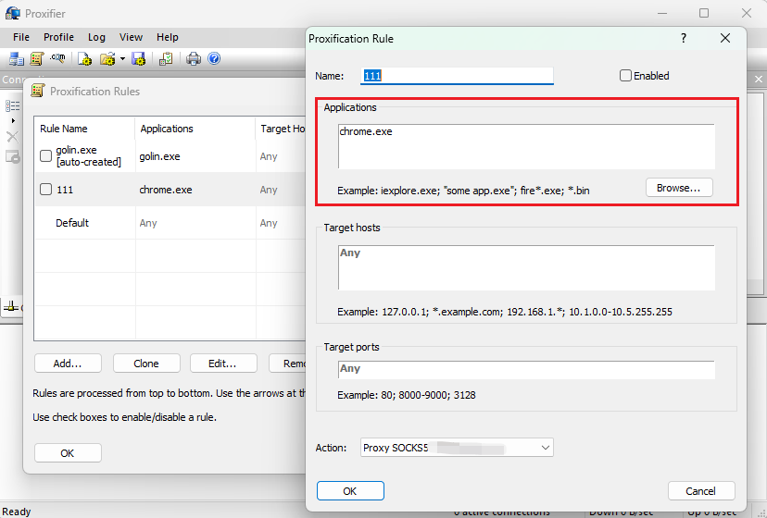Click the window-with-minus icon in left sidebar

[x=12, y=157]
